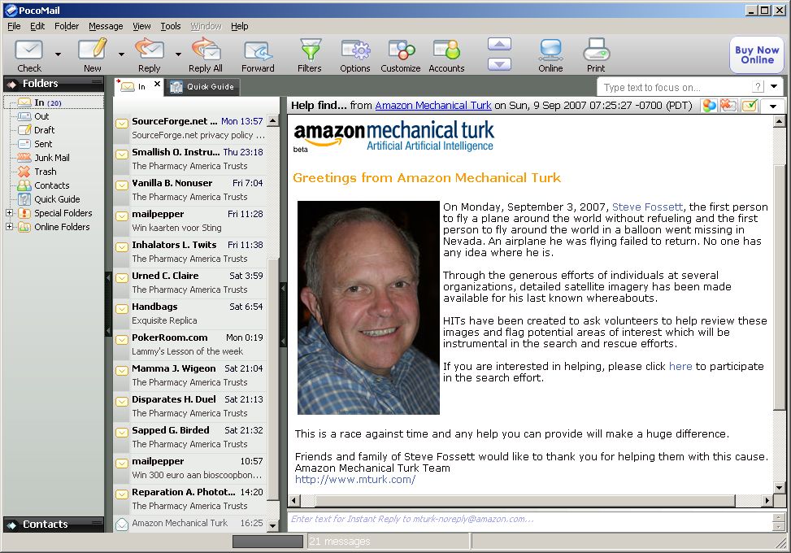Click the orange envelope icon in message header

pyautogui.click(x=728, y=106)
